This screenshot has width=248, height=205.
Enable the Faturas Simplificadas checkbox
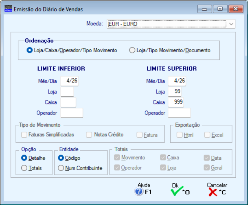coord(24,135)
